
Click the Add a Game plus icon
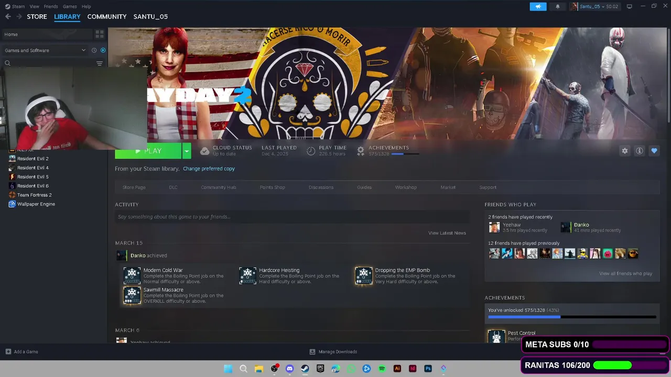click(8, 352)
